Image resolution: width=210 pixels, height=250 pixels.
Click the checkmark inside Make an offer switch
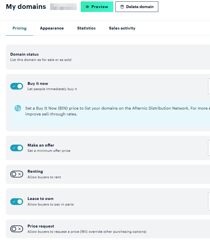coord(14,148)
